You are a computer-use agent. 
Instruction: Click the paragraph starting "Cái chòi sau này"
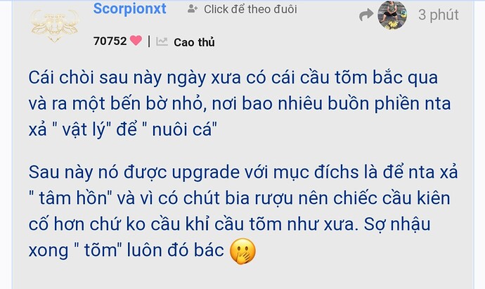(240, 103)
